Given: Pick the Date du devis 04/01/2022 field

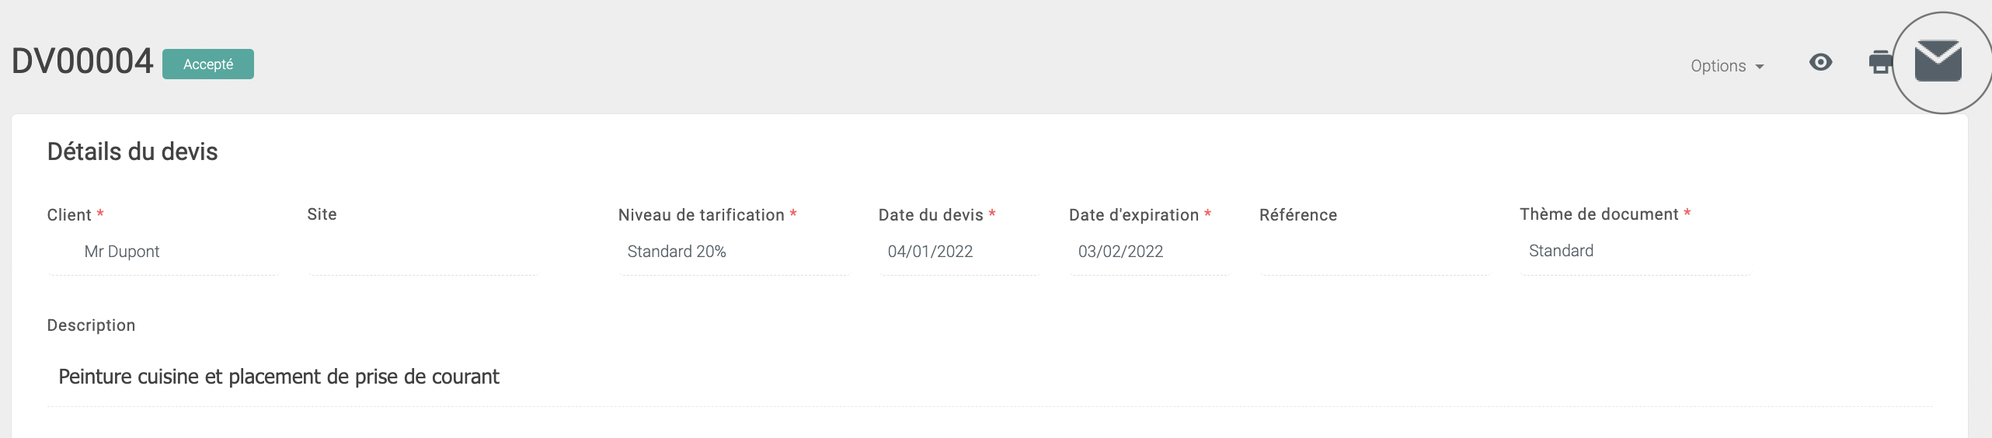Looking at the screenshot, I should coord(959,252).
